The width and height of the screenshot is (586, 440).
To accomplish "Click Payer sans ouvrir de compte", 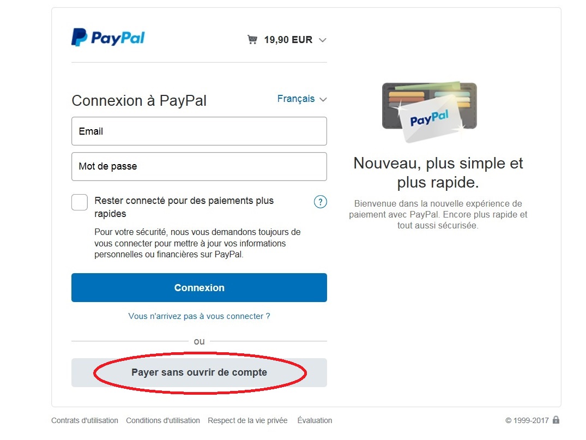I will (x=199, y=373).
